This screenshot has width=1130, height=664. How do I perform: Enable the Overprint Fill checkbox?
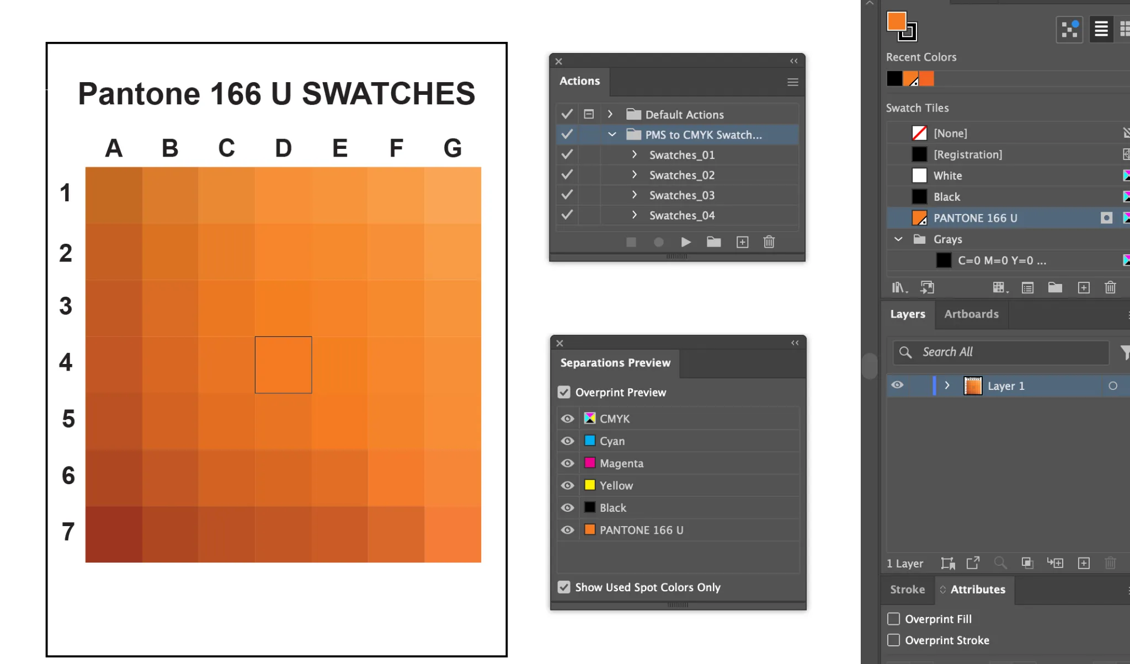tap(893, 619)
